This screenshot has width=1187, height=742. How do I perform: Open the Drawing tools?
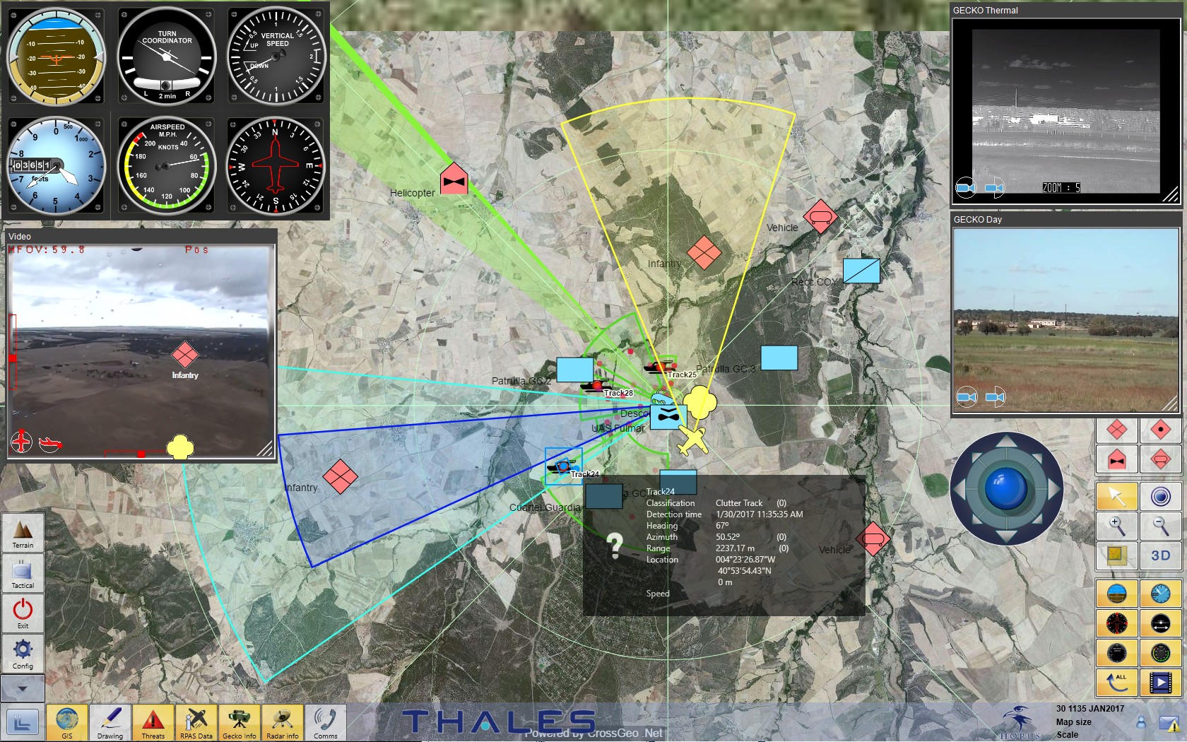tap(110, 722)
